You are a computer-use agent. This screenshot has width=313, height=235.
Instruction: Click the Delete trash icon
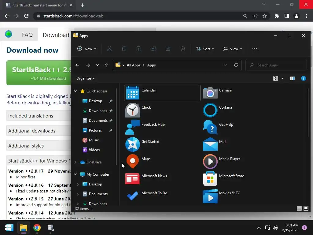[183, 49]
